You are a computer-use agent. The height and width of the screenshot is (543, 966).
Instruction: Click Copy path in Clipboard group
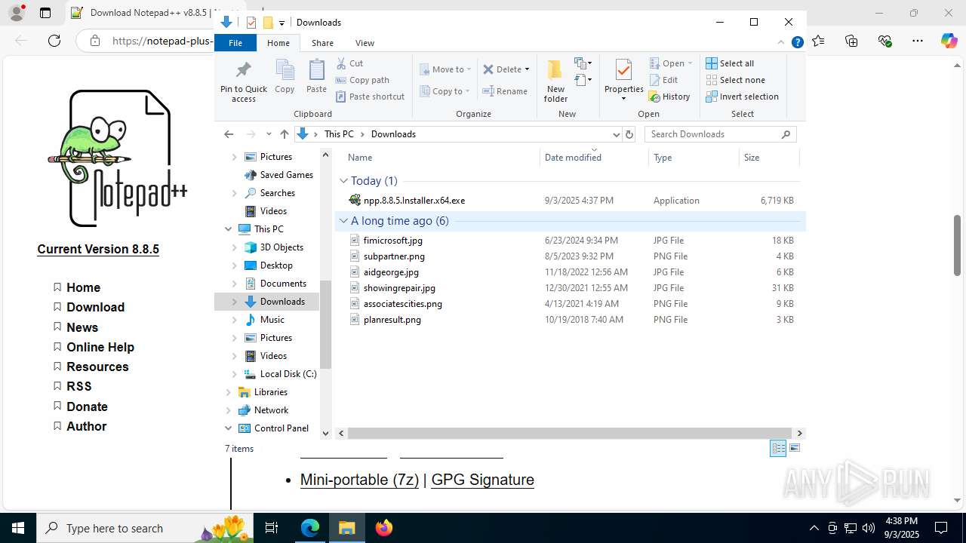pos(362,80)
